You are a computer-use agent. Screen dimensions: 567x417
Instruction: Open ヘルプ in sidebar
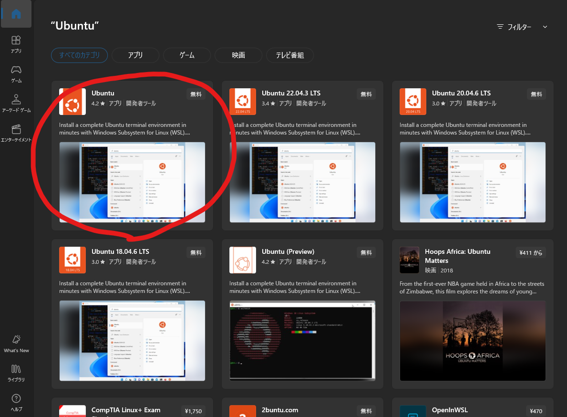pos(16,403)
